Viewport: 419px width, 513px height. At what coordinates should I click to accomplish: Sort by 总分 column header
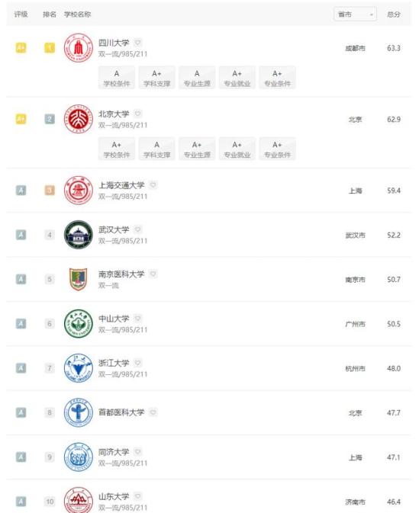point(394,14)
